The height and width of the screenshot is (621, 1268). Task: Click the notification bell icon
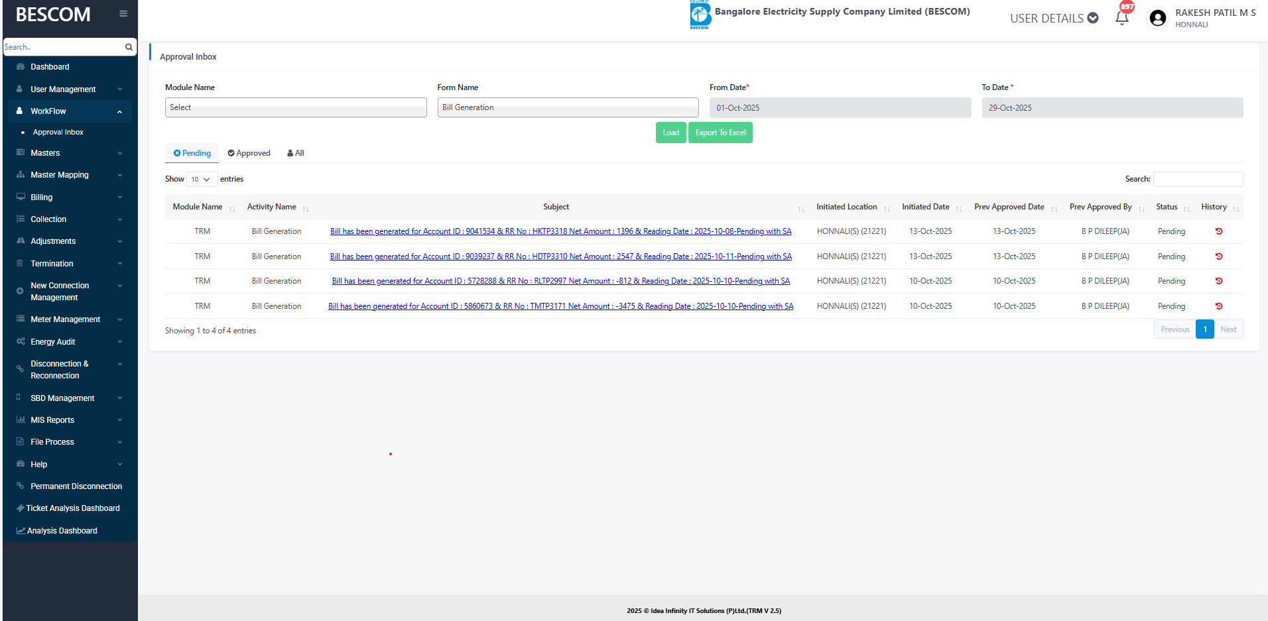tap(1121, 18)
